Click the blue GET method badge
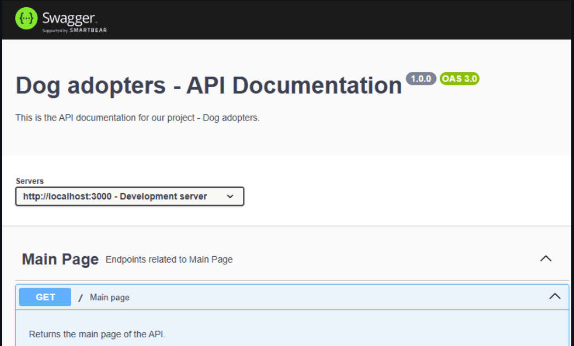The image size is (574, 346). coord(45,297)
